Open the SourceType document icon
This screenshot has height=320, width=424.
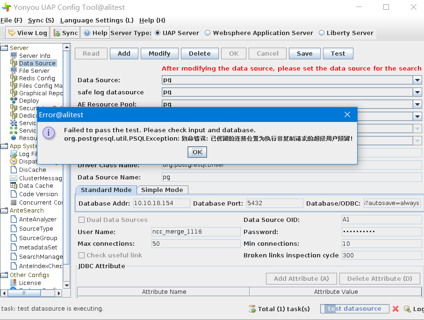point(14,228)
